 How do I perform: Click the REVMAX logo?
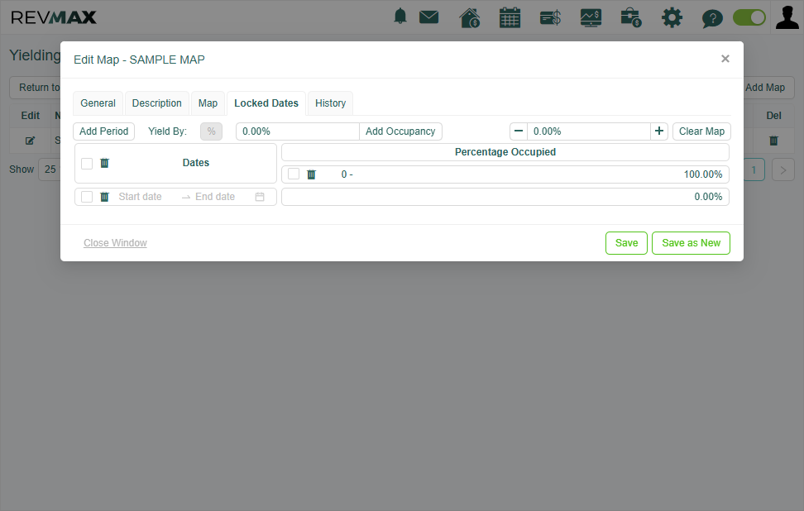[x=53, y=17]
